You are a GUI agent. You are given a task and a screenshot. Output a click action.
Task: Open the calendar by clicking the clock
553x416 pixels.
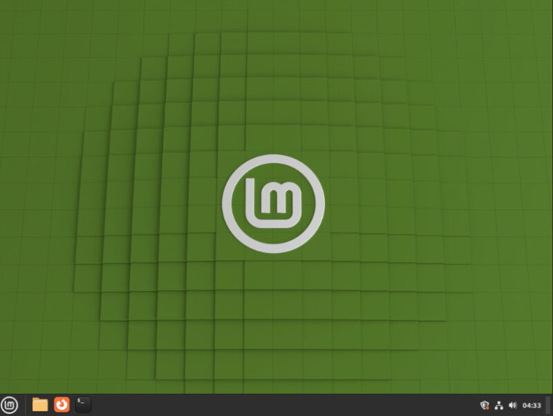pyautogui.click(x=532, y=406)
